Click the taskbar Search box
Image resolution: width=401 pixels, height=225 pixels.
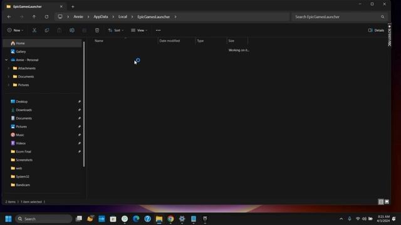(44, 219)
